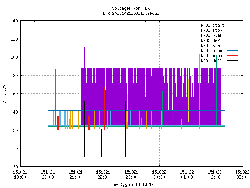
Task: Click the 151021 20:00 time tick label
Action: click(48, 175)
